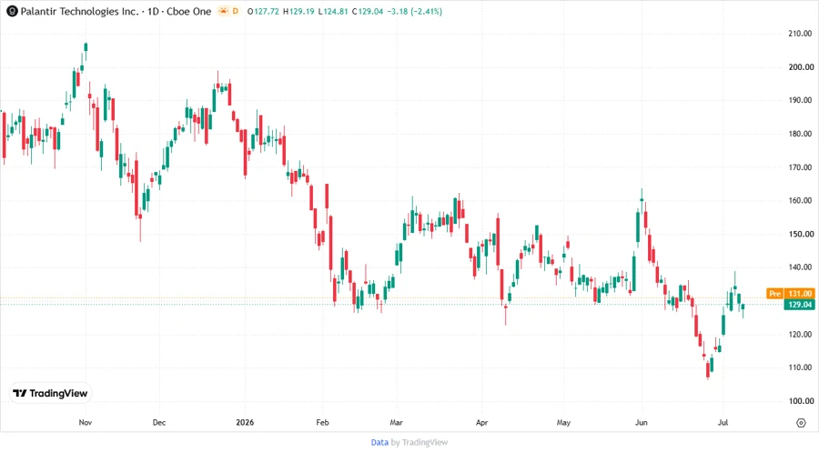Click the C129.04 close value

tap(368, 11)
